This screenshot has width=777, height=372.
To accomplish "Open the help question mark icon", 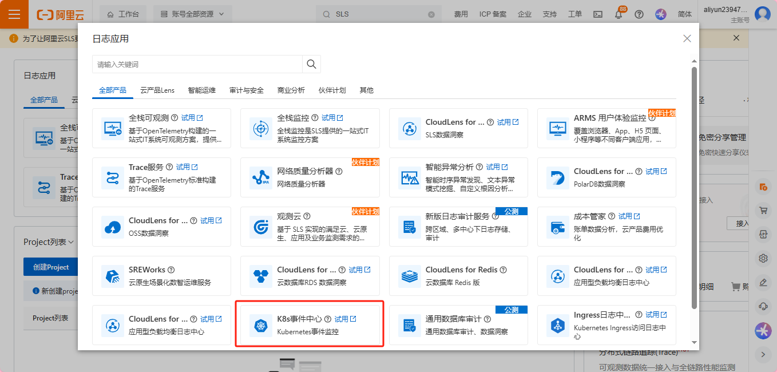I will tap(639, 14).
